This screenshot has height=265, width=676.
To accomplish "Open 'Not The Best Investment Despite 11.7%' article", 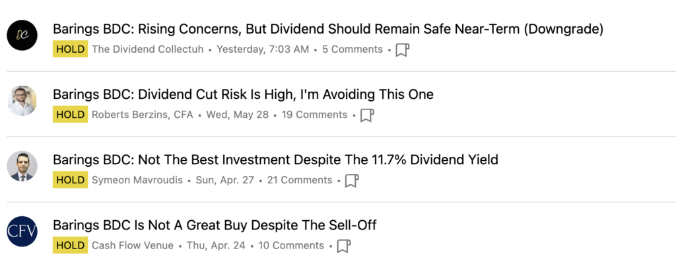I will click(x=275, y=160).
